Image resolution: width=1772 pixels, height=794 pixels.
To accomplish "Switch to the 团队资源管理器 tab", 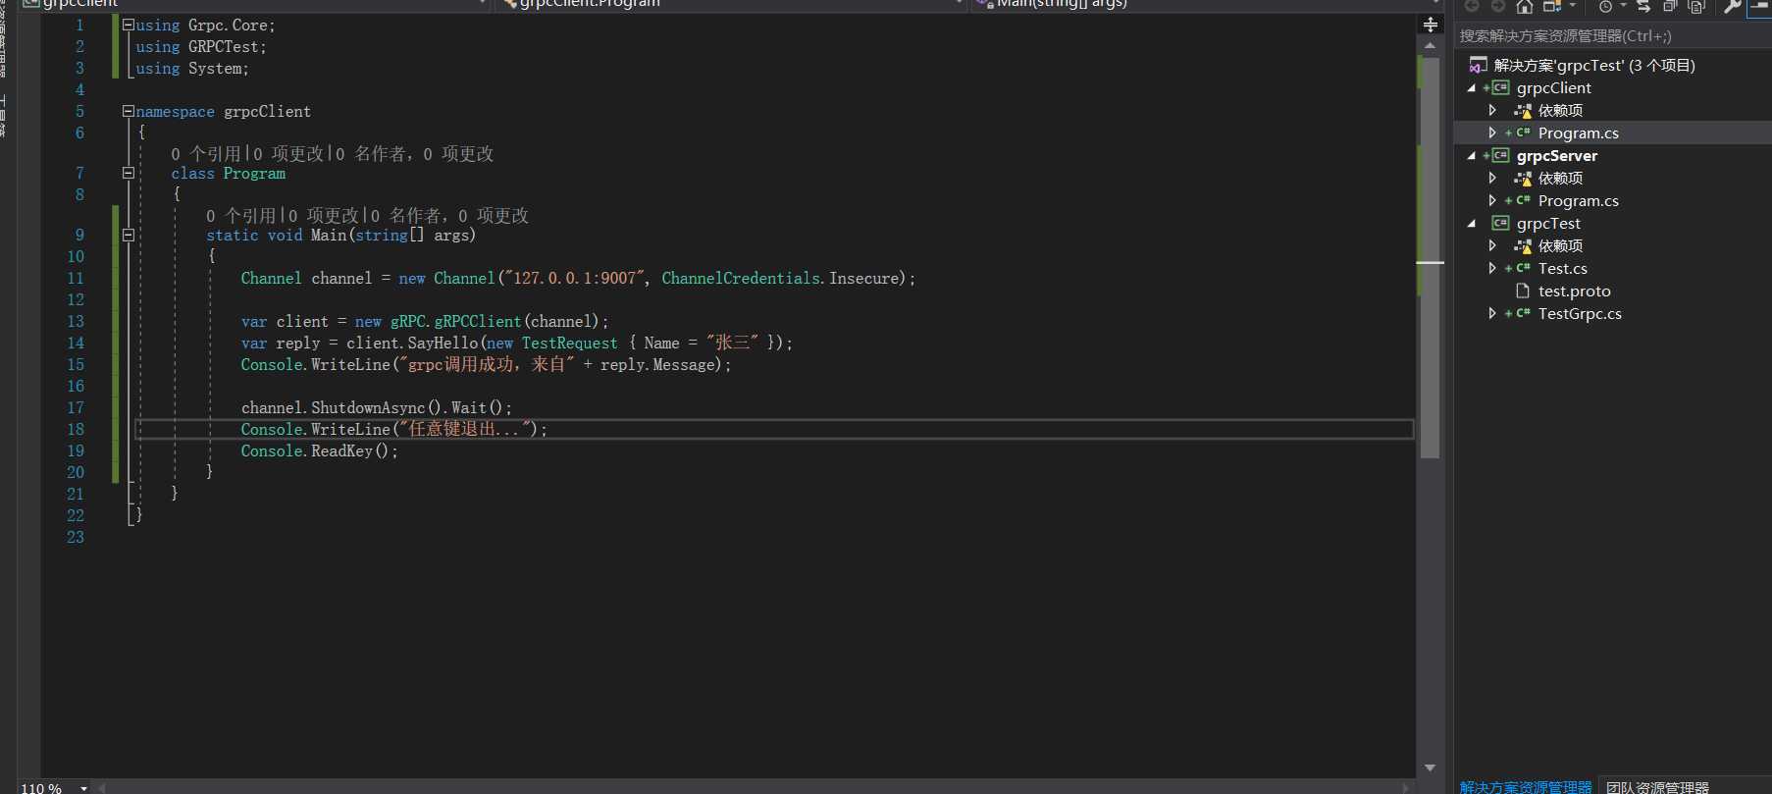I will [1657, 787].
